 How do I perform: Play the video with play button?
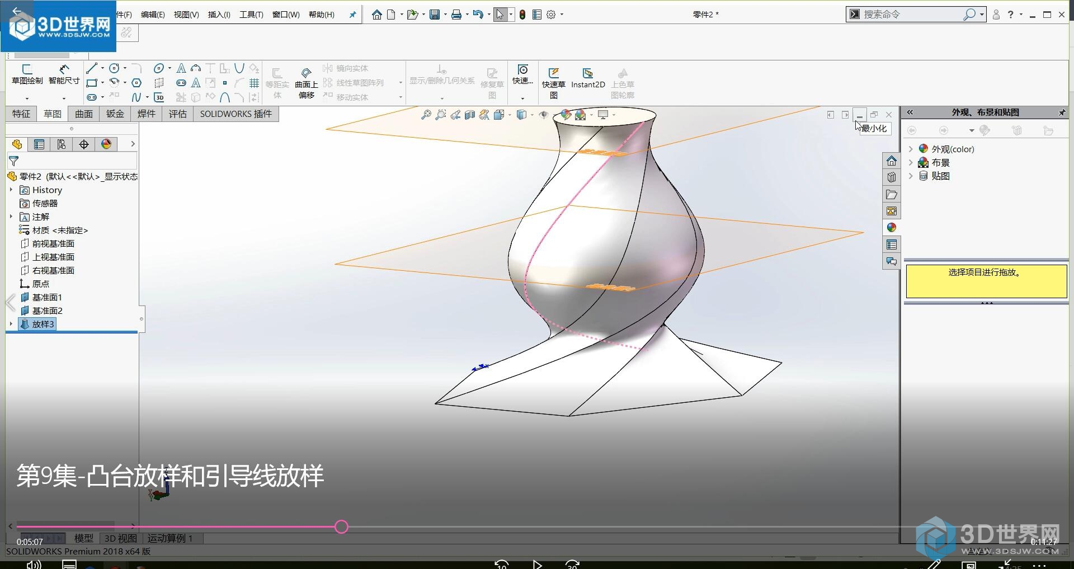[537, 564]
